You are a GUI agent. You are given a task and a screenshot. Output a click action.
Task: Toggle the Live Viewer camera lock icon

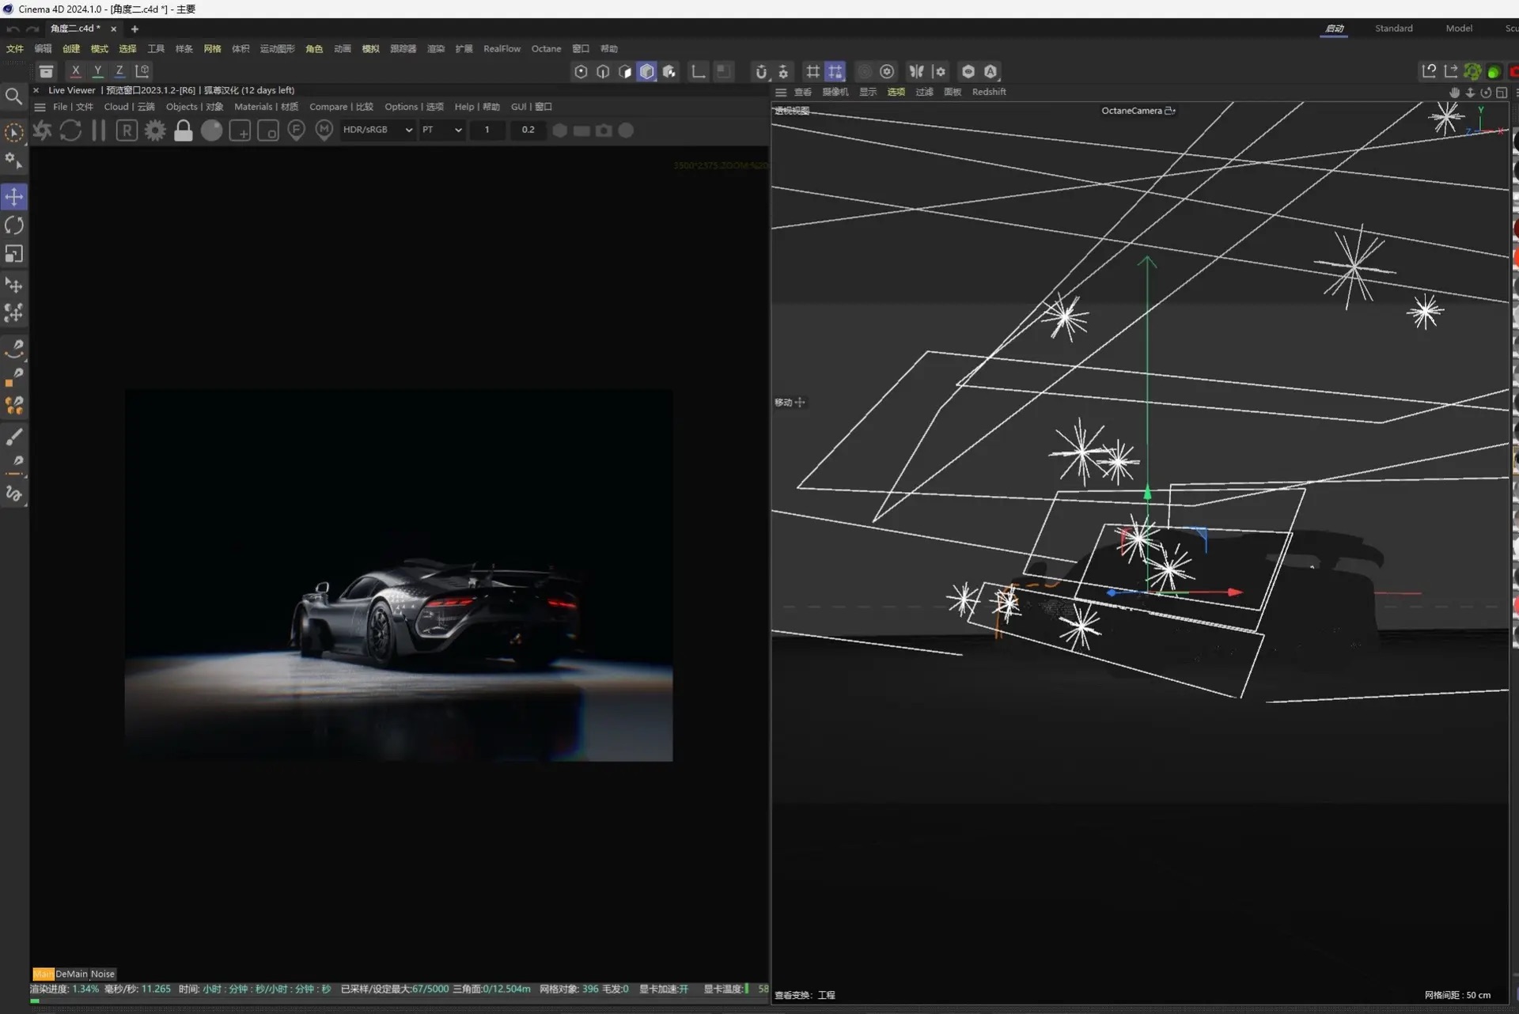183,131
